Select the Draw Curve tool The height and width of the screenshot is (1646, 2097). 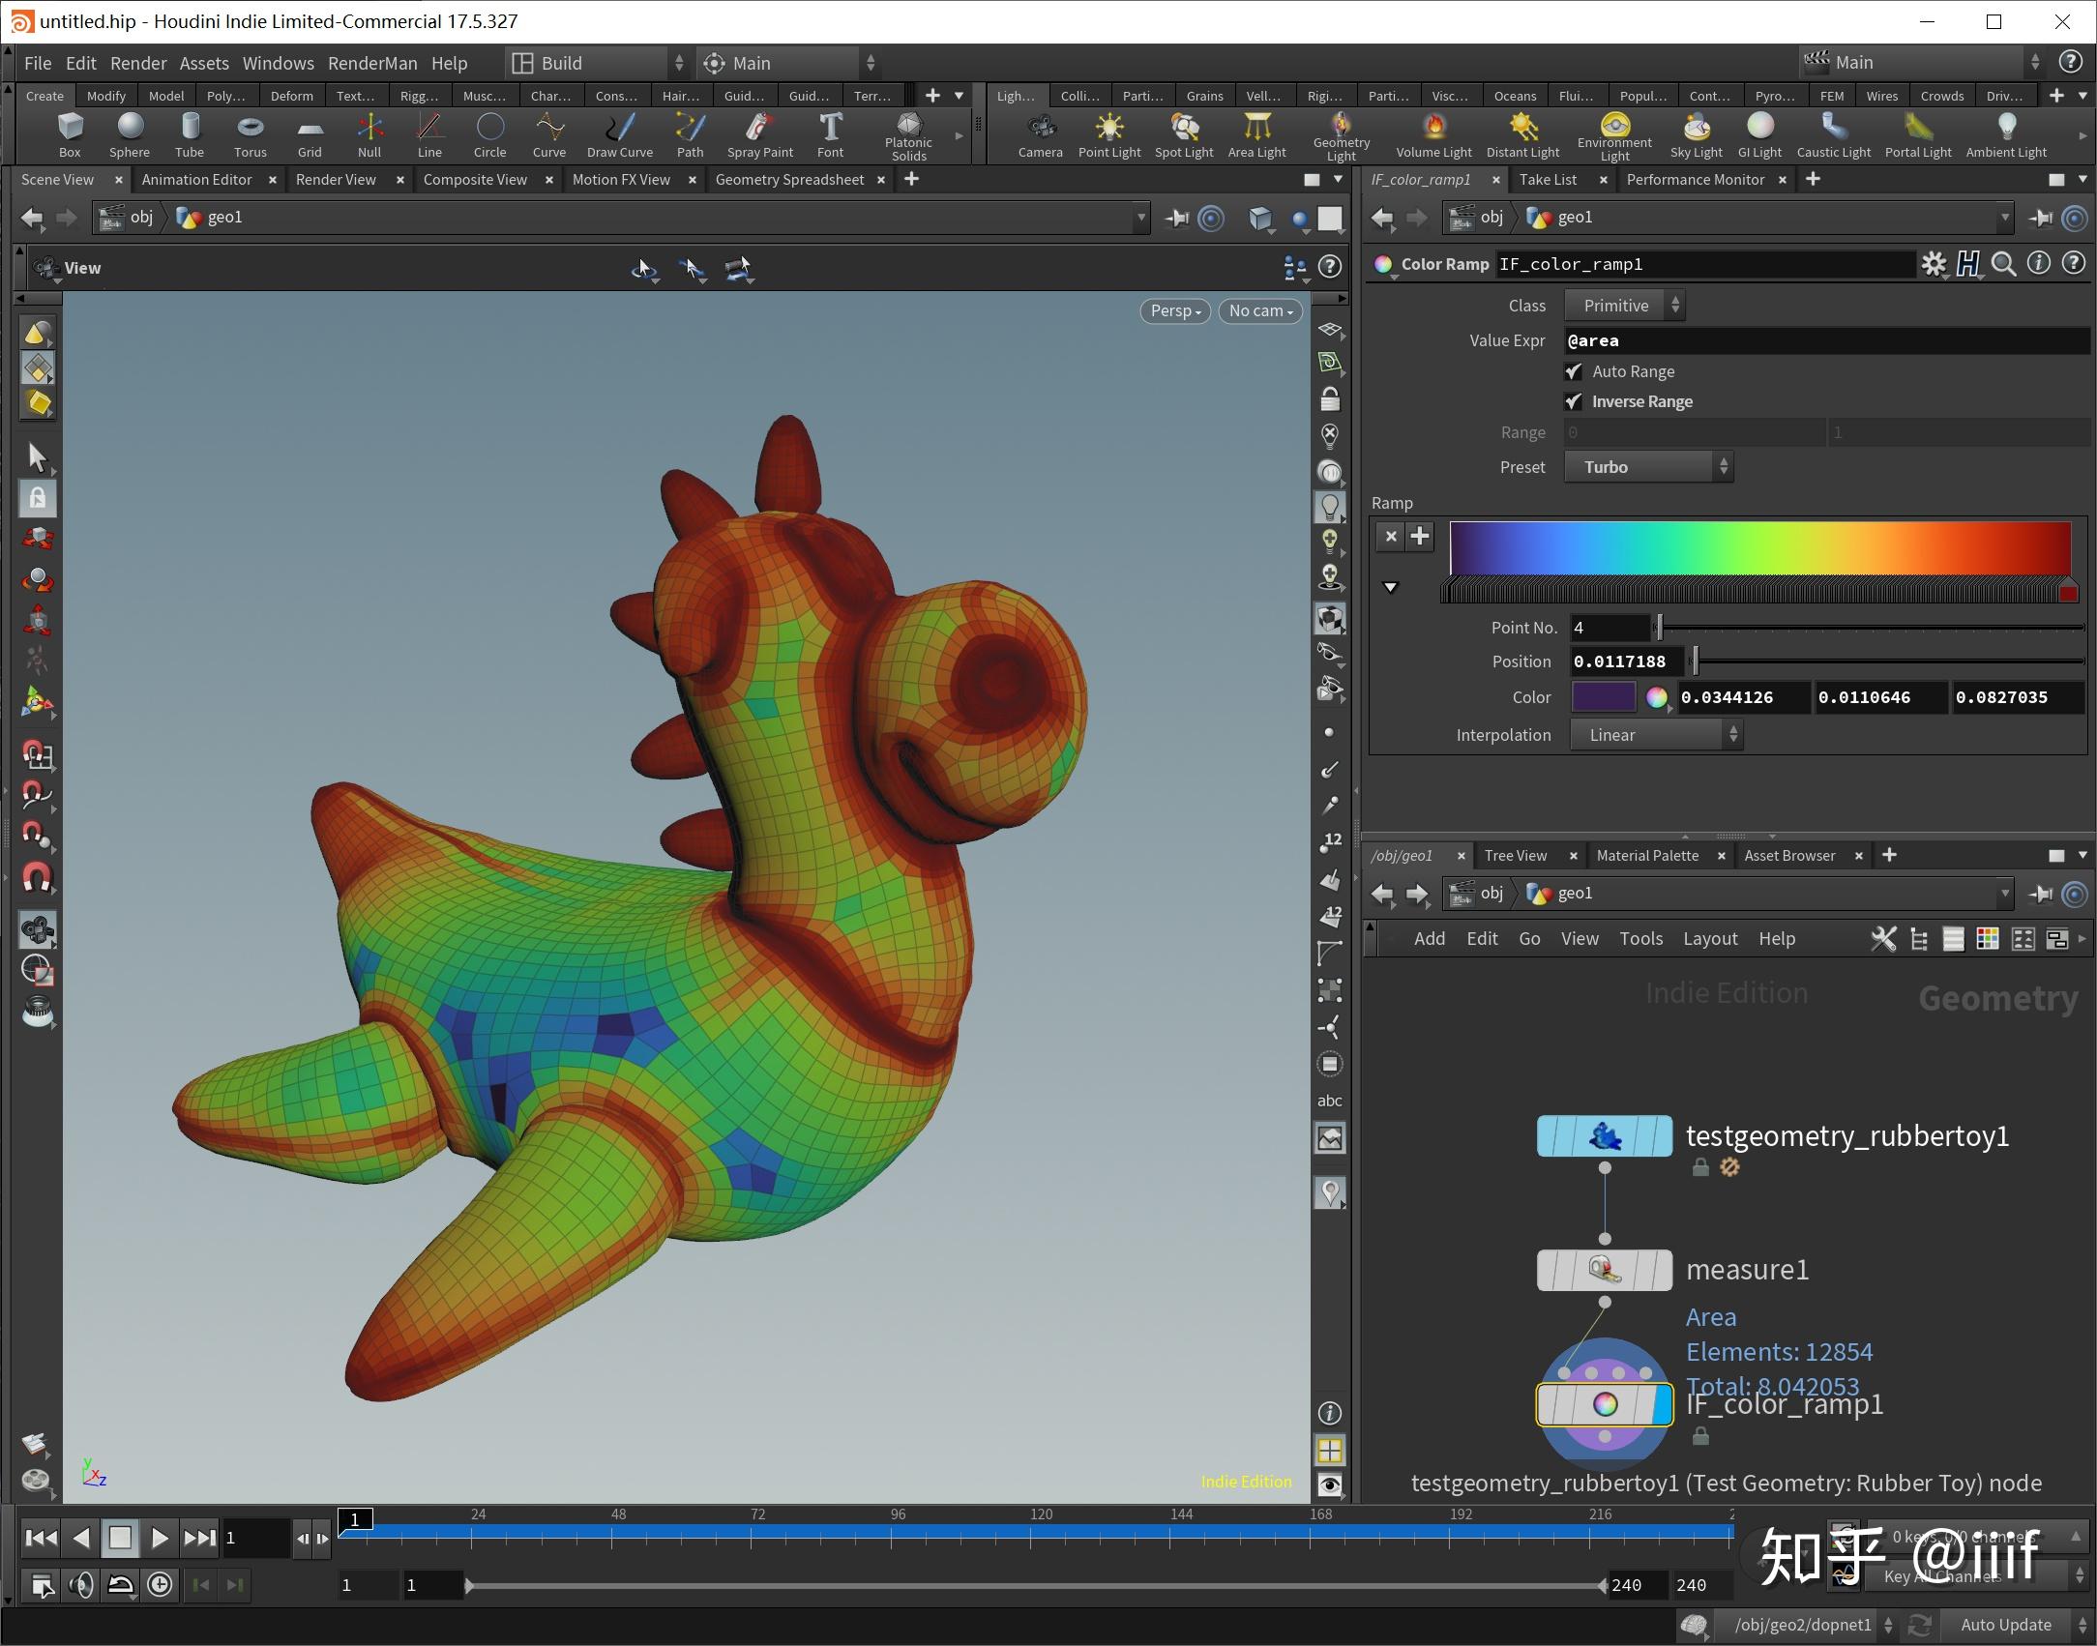pyautogui.click(x=619, y=133)
